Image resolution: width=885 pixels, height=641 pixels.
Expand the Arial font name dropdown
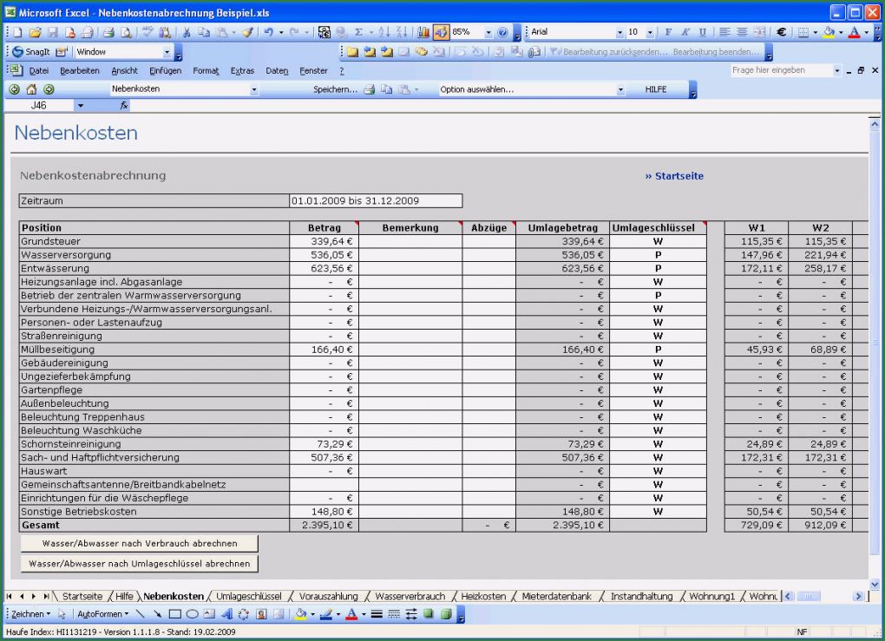620,32
